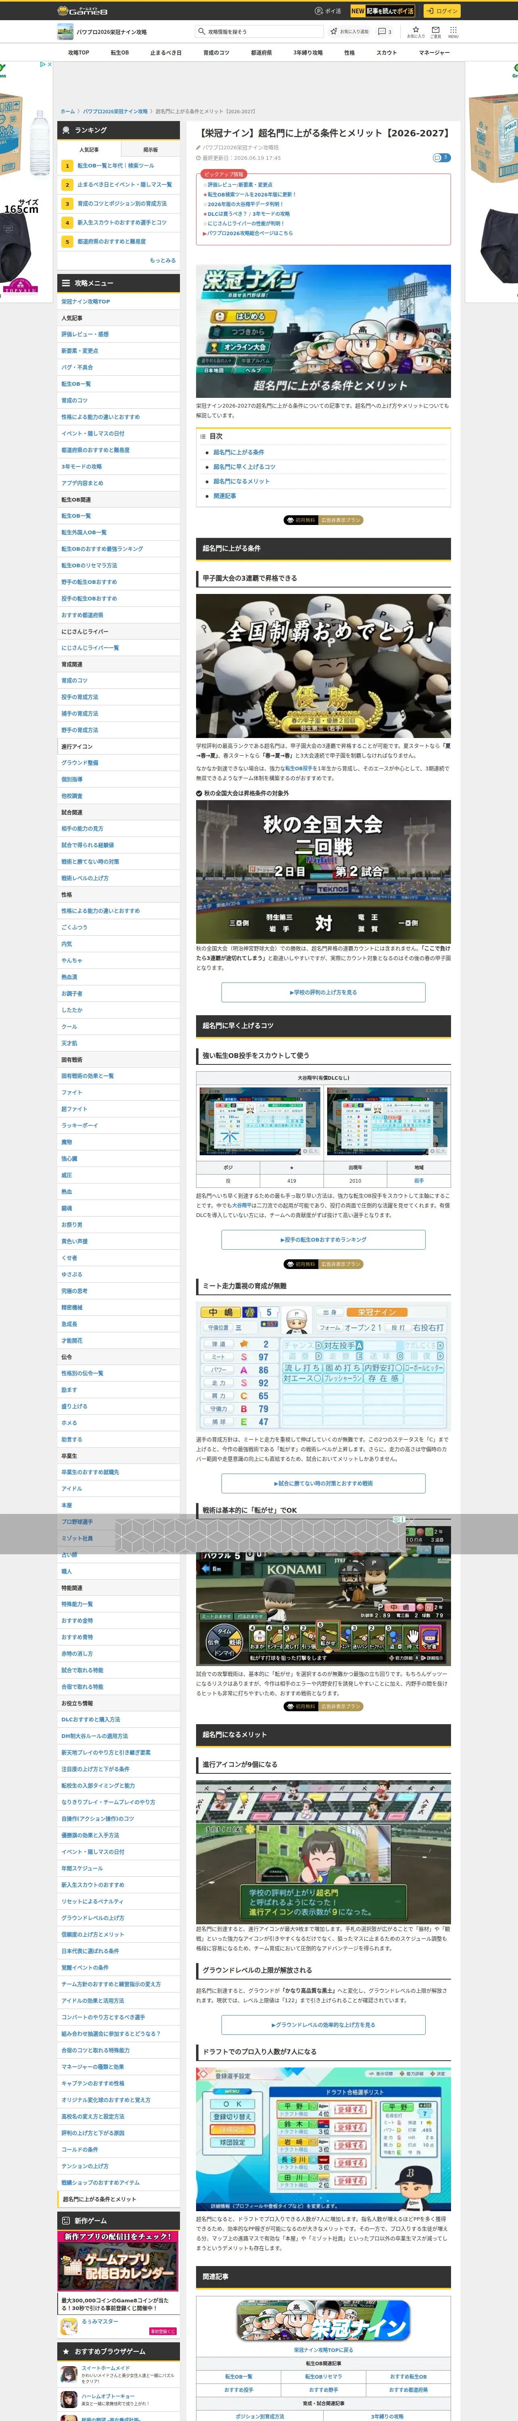Focus the 攻略情報を探そう search field
518x2421 pixels.
pyautogui.click(x=259, y=31)
